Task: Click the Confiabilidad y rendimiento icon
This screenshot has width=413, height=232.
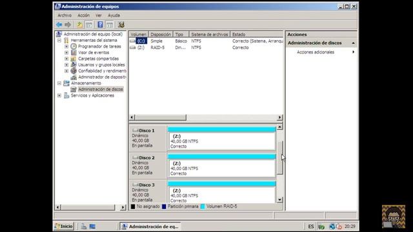Action: click(74, 71)
